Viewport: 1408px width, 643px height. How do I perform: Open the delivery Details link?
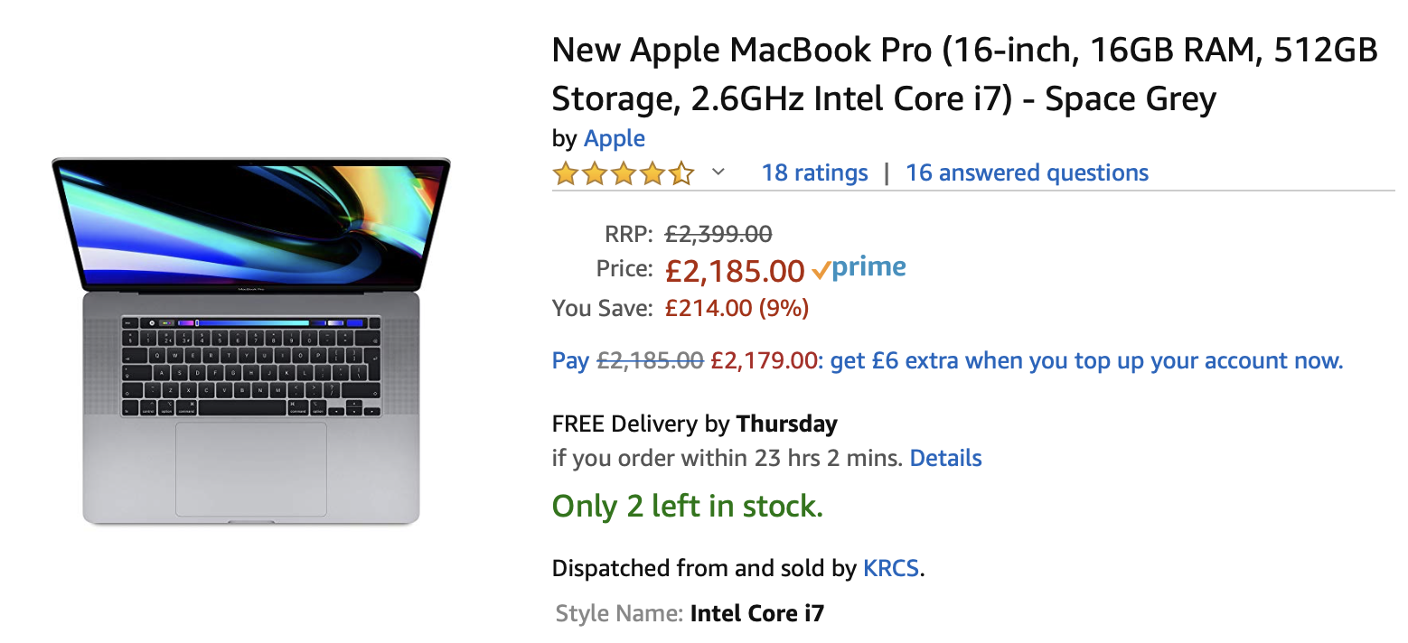coord(945,458)
